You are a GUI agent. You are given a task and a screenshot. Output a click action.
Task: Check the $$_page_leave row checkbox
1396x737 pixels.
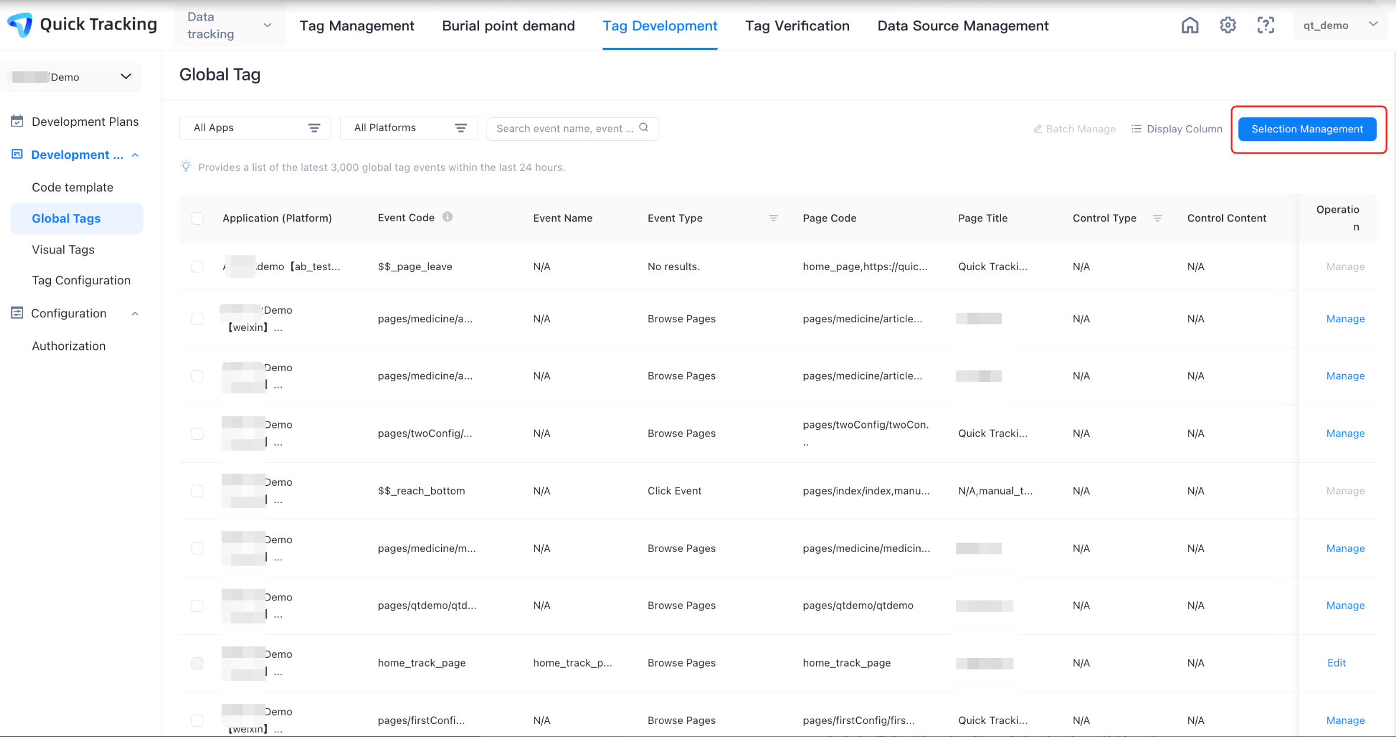click(x=197, y=267)
